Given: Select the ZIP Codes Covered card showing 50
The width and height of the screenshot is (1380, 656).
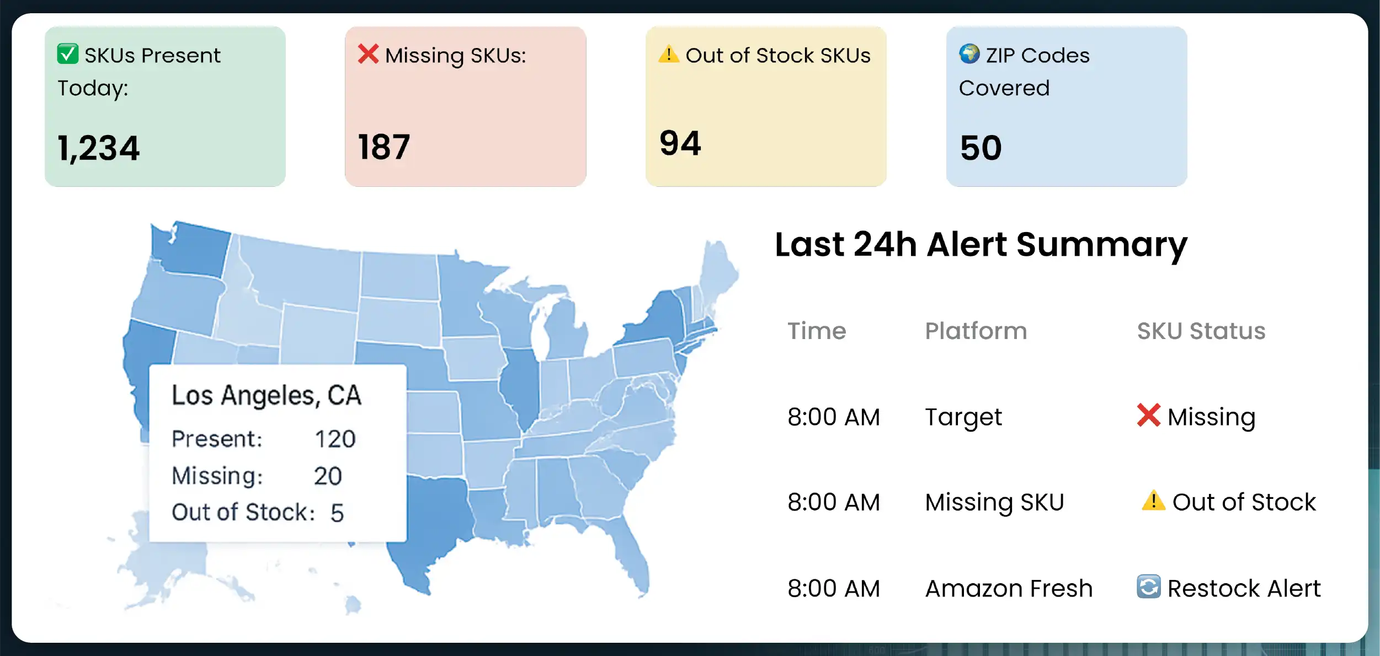Looking at the screenshot, I should [1066, 106].
